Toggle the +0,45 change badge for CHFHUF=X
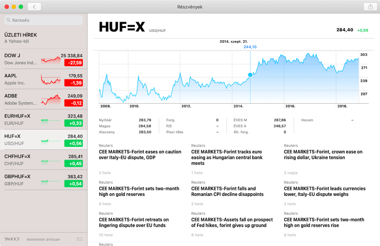Screen dimensions: 380x246 74,164
